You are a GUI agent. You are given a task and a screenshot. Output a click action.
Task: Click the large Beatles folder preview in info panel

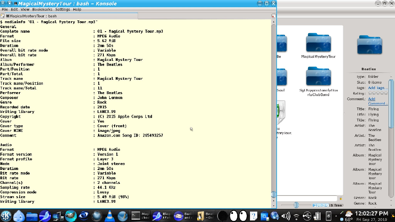pyautogui.click(x=370, y=45)
